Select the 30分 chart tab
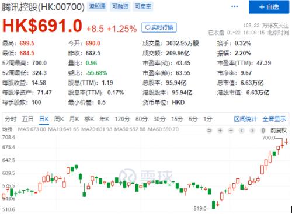Viewport: 292px width, 214px height. 159,119
